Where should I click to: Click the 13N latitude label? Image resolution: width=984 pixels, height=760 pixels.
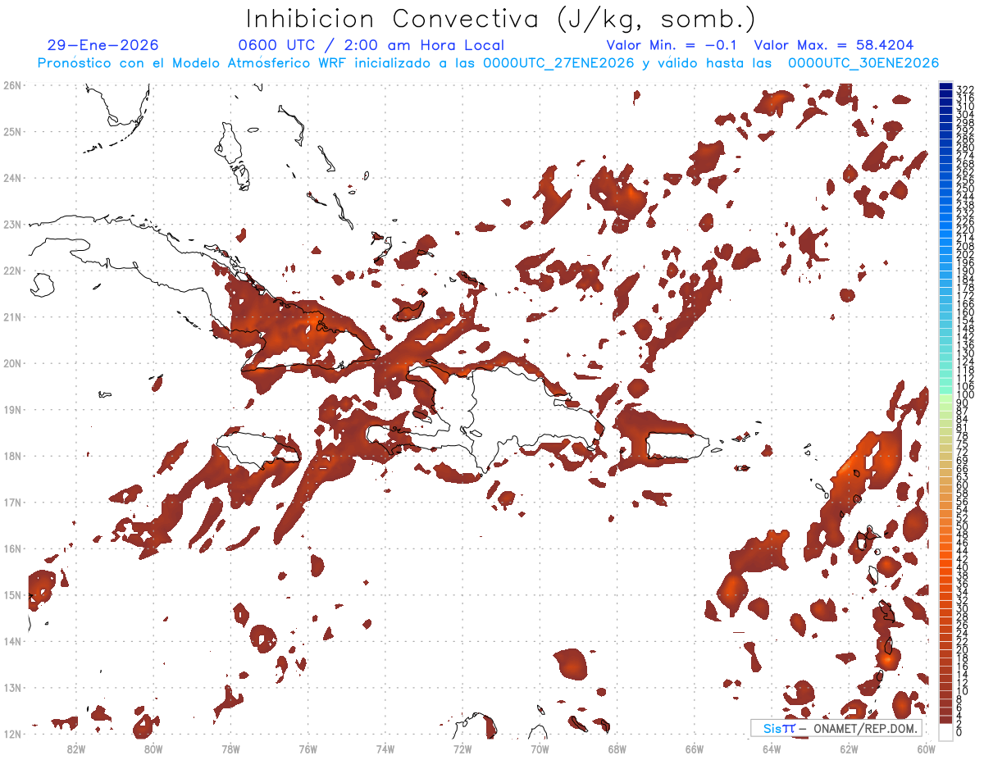[12, 687]
